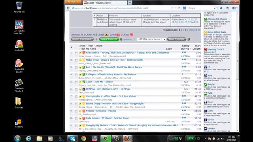Click the Uncheck All link
The height and width of the screenshot is (142, 253).
point(77,35)
